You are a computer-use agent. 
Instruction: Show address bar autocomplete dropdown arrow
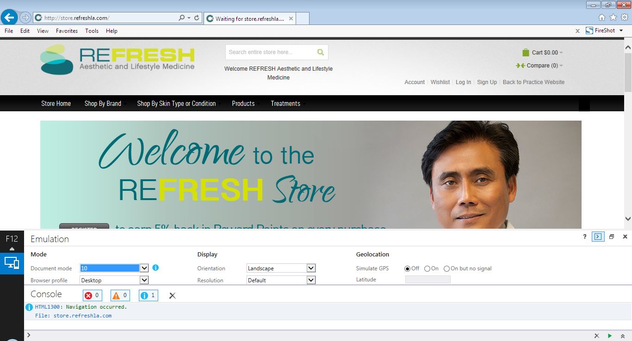(x=189, y=18)
